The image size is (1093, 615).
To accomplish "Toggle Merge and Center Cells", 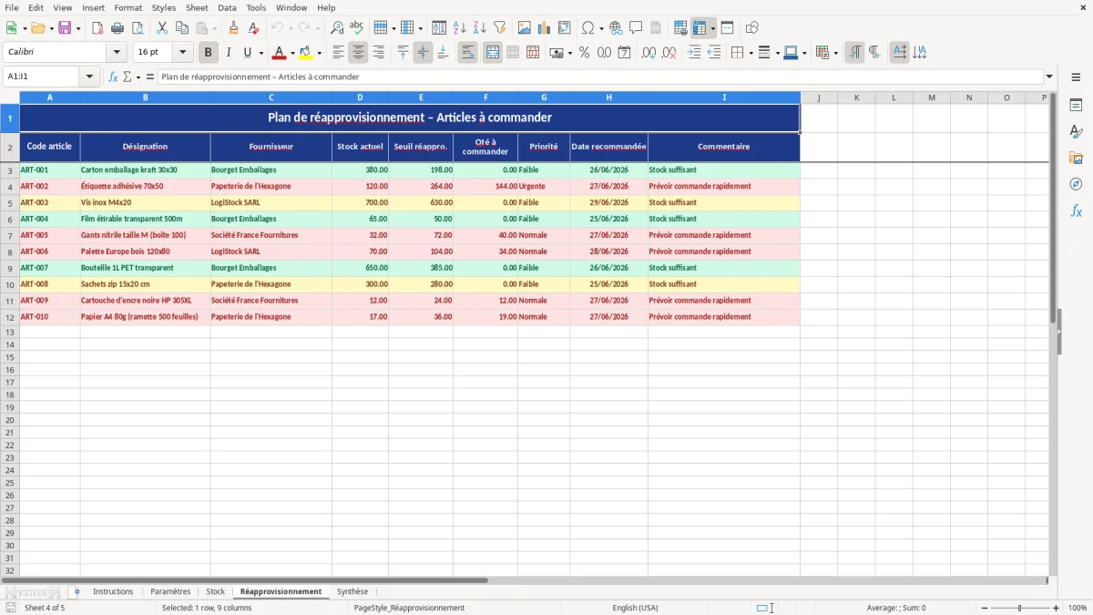I will (x=493, y=53).
